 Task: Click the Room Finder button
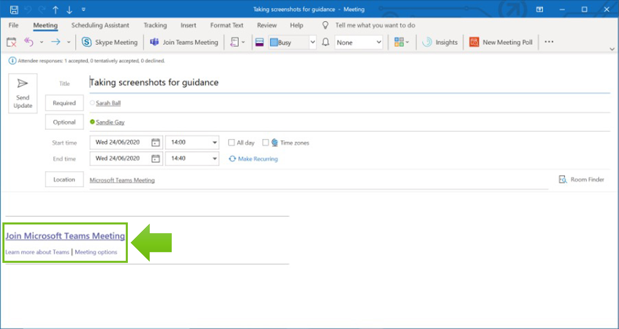581,179
